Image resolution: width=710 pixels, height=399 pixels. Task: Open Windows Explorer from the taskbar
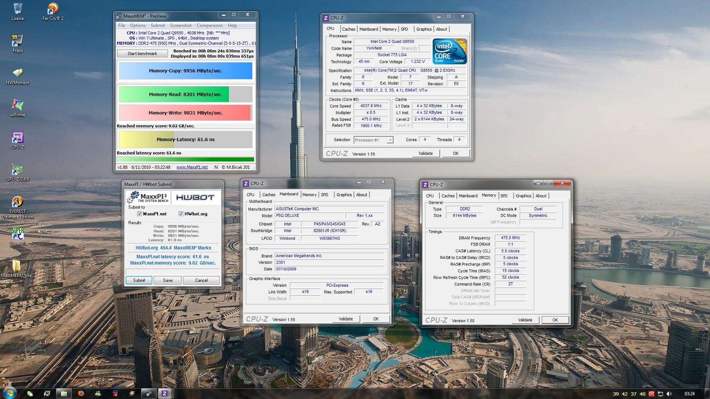tap(64, 393)
